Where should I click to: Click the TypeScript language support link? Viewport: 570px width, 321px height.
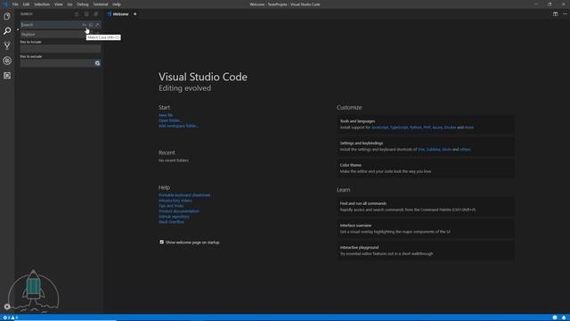(x=399, y=128)
